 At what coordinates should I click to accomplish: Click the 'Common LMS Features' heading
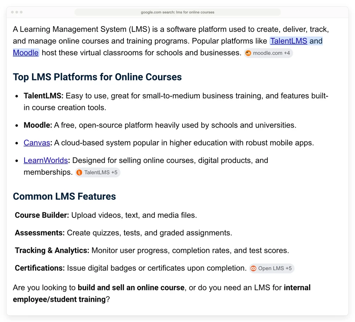(x=64, y=196)
